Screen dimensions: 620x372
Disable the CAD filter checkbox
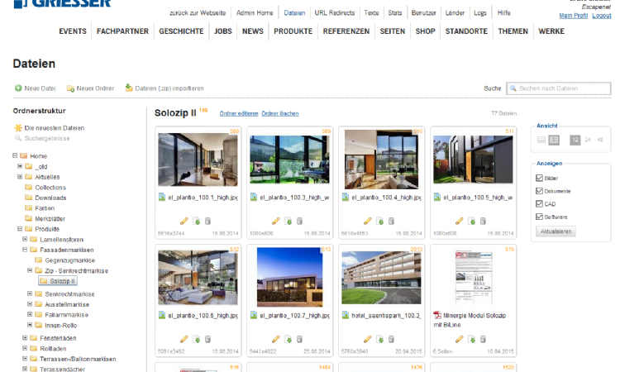point(540,203)
